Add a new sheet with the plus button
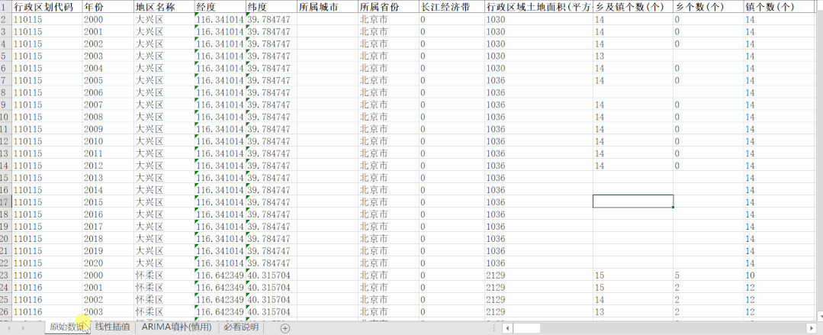Image resolution: width=823 pixels, height=335 pixels. [285, 327]
